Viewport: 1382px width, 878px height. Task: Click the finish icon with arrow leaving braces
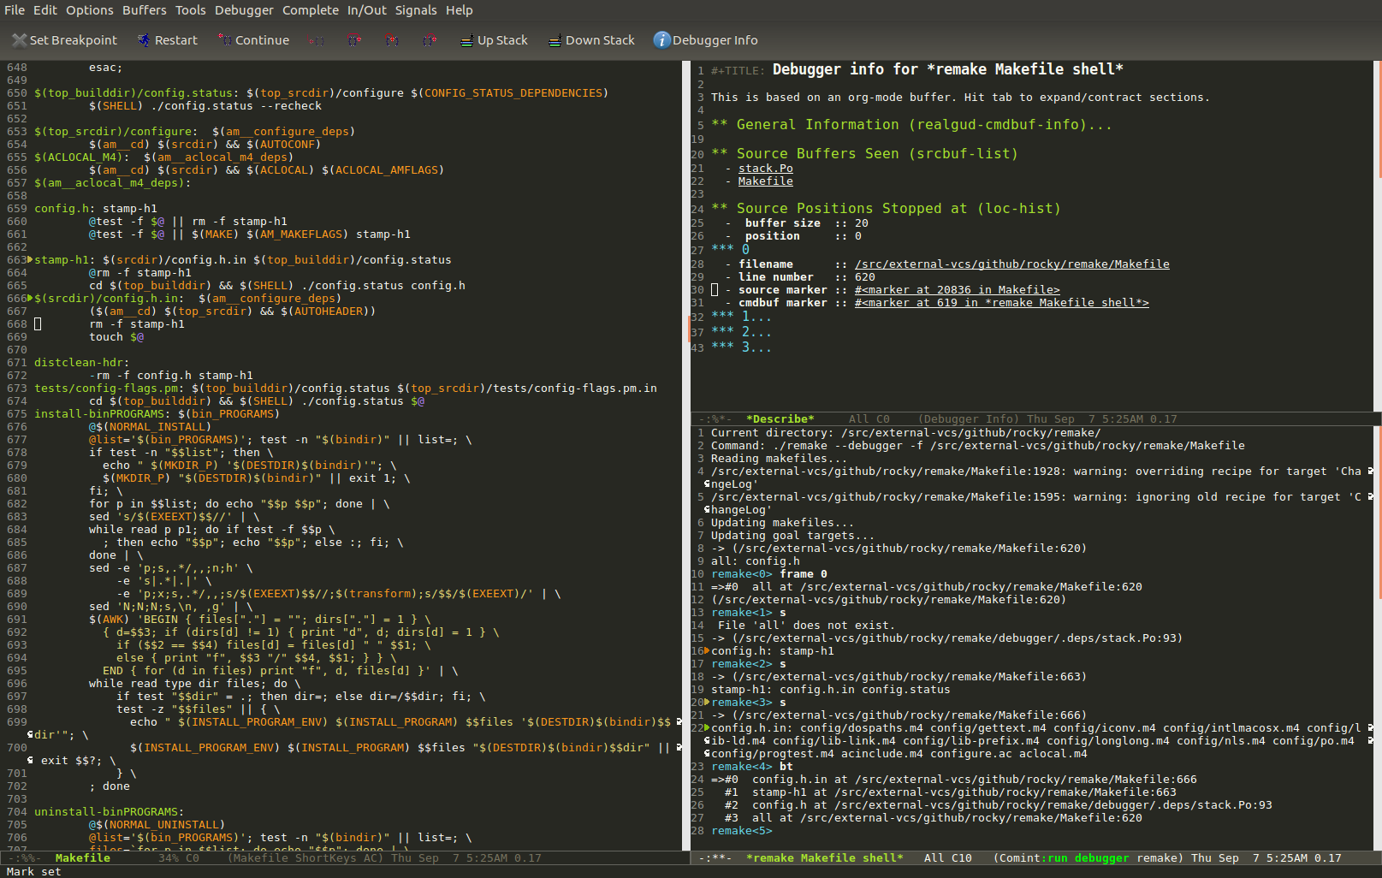430,40
